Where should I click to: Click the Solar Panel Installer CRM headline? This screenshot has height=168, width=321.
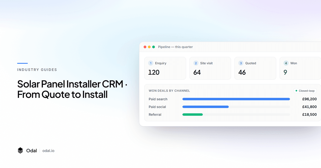tap(72, 89)
